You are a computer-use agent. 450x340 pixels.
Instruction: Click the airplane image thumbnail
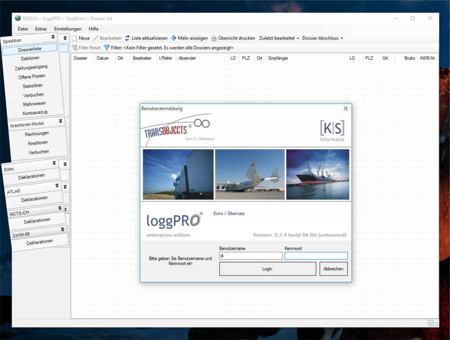pos(250,174)
